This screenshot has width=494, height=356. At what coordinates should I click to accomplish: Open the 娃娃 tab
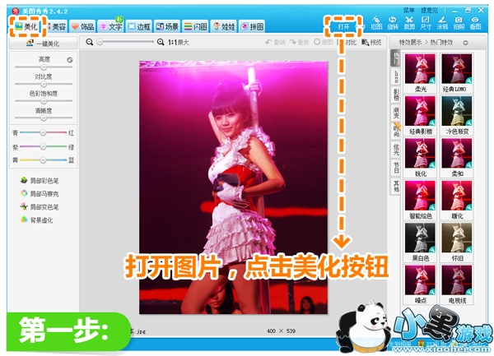[224, 27]
